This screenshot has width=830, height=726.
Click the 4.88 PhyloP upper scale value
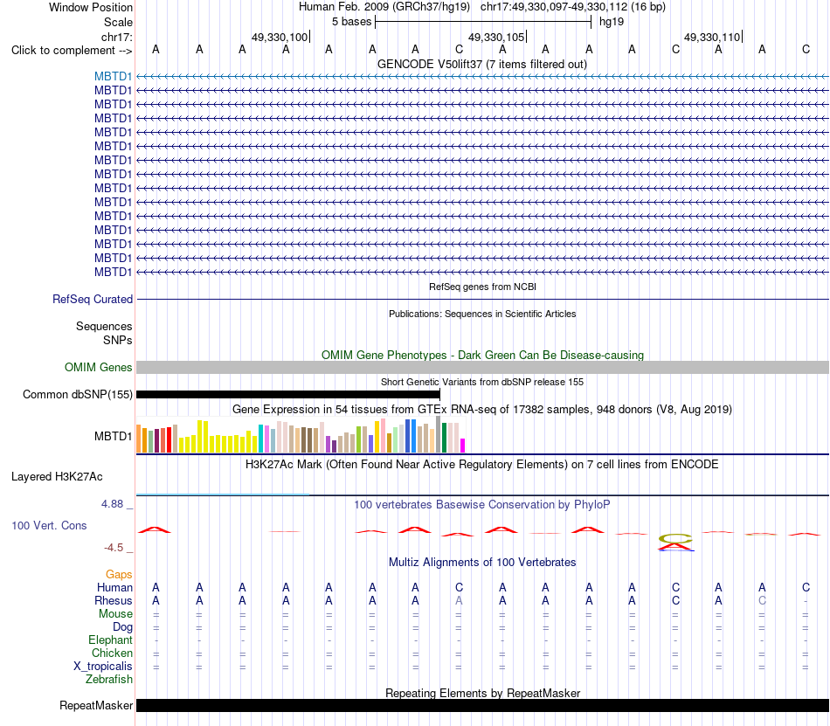click(x=112, y=504)
